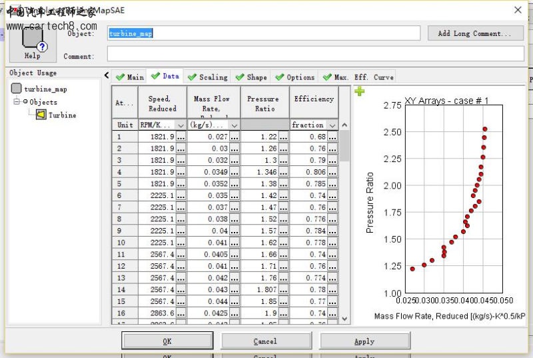Open ellipsis button for mass flow 0.0349
Screen dimensions: 533x358
pos(235,172)
